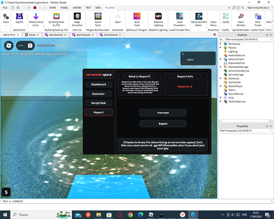
Task: Switch to the HOME ribbon tab
Action: tap(53, 8)
